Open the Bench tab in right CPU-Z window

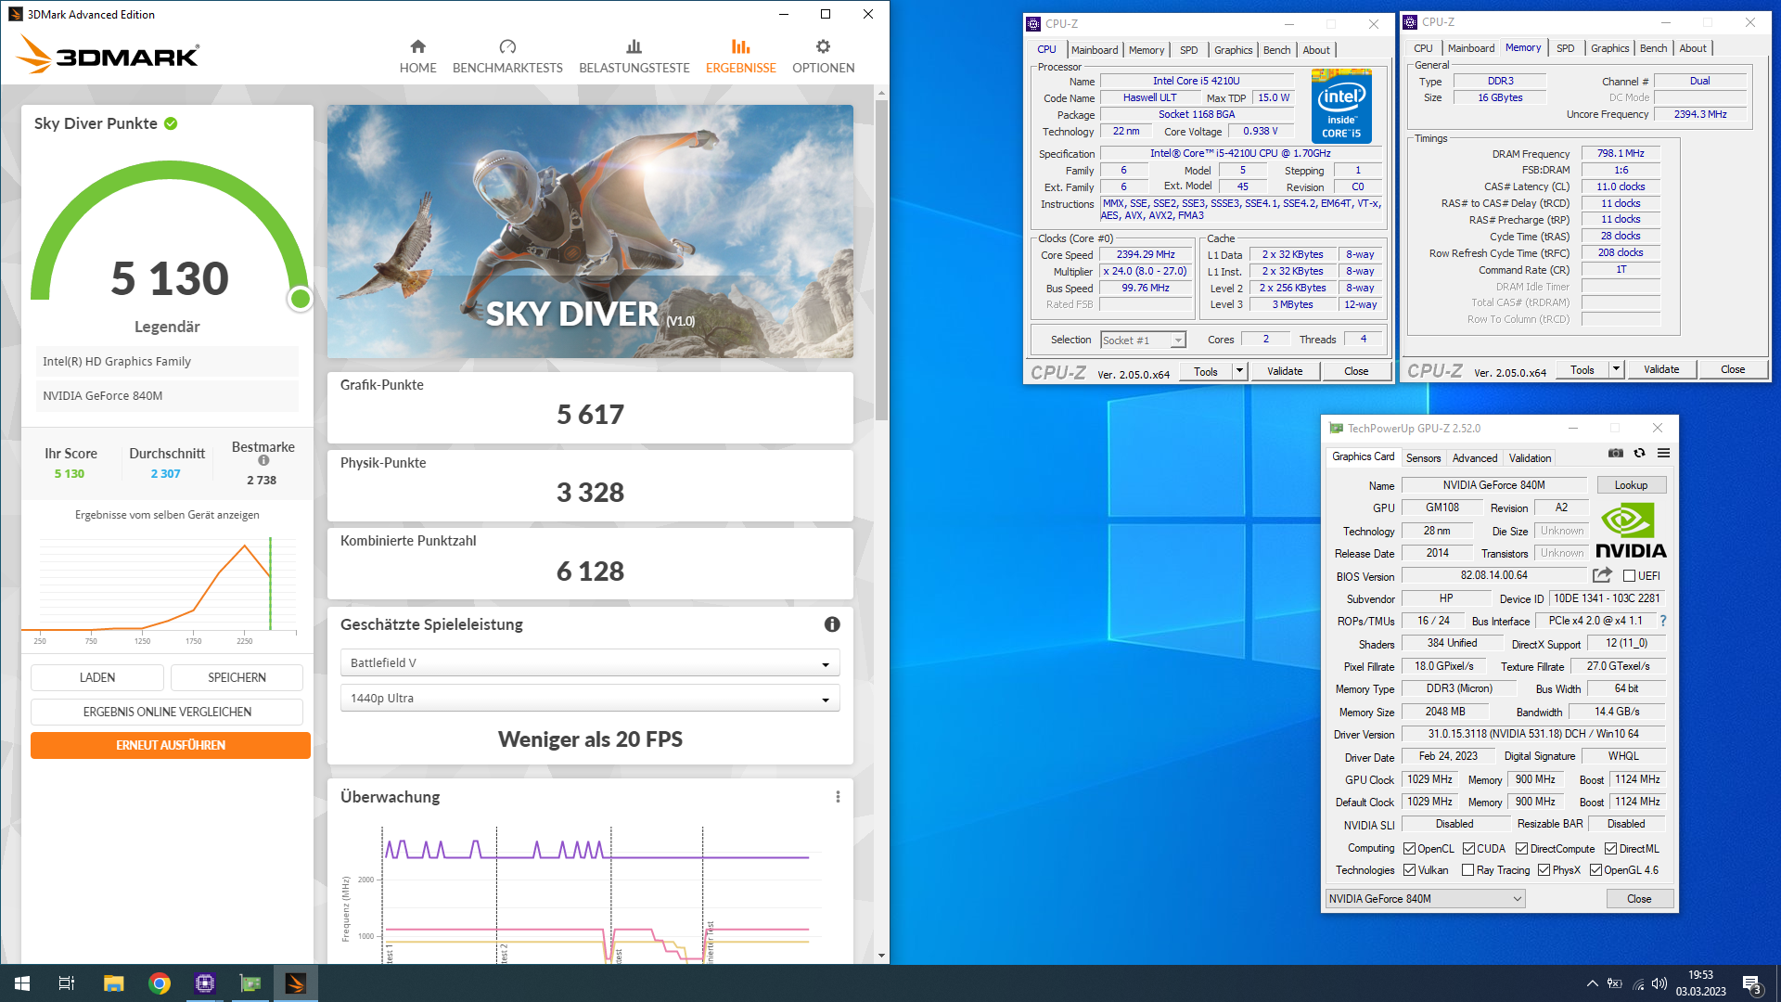coord(1653,48)
